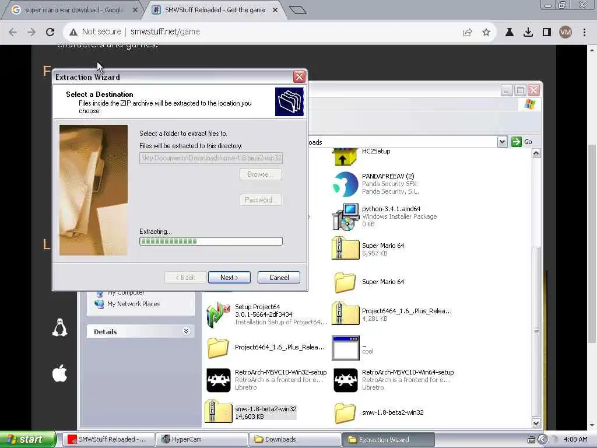Switch to HyperCam in the taskbar
Viewport: 597px width, 448px height.
click(x=202, y=440)
